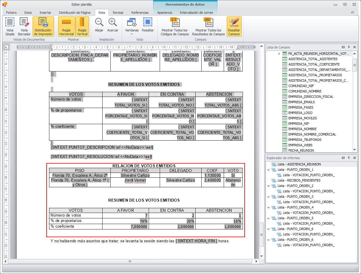
Task: Toggle the Regla Horizontal ruler
Action: click(x=66, y=26)
